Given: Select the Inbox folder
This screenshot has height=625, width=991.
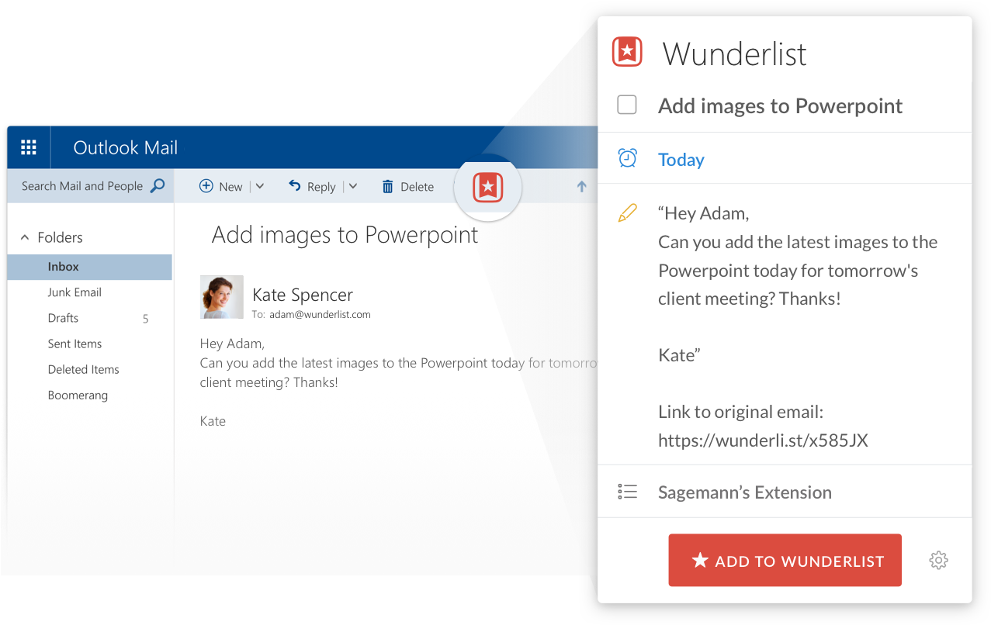Looking at the screenshot, I should pos(89,267).
